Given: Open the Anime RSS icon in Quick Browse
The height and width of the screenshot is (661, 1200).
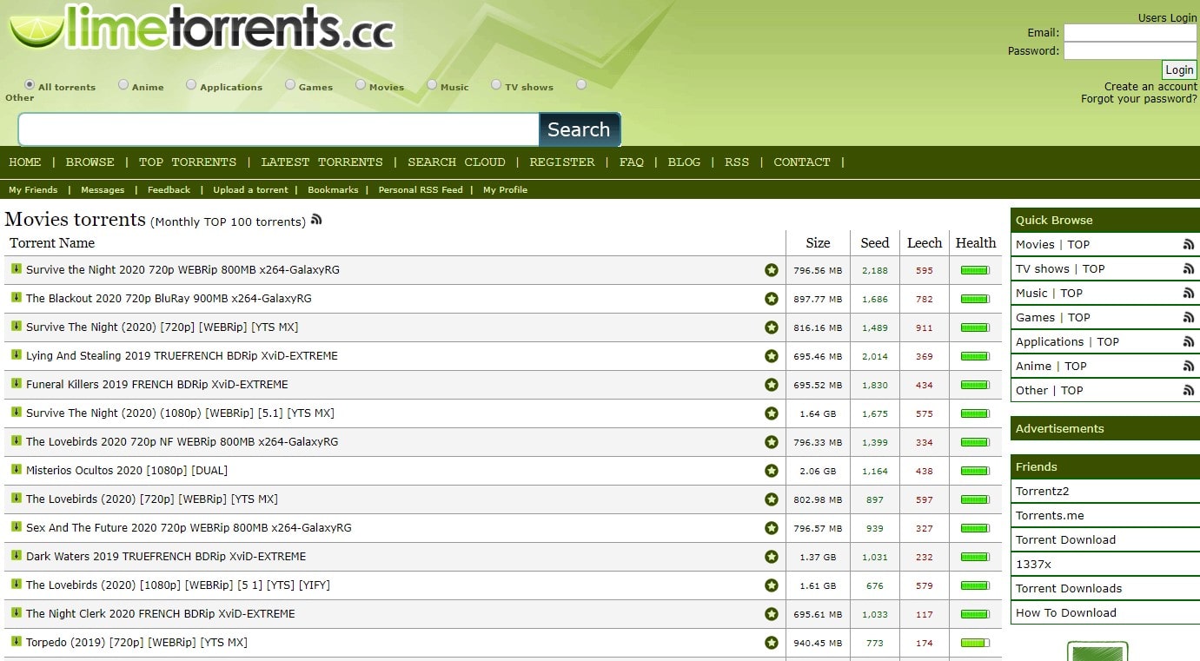Looking at the screenshot, I should (1188, 367).
